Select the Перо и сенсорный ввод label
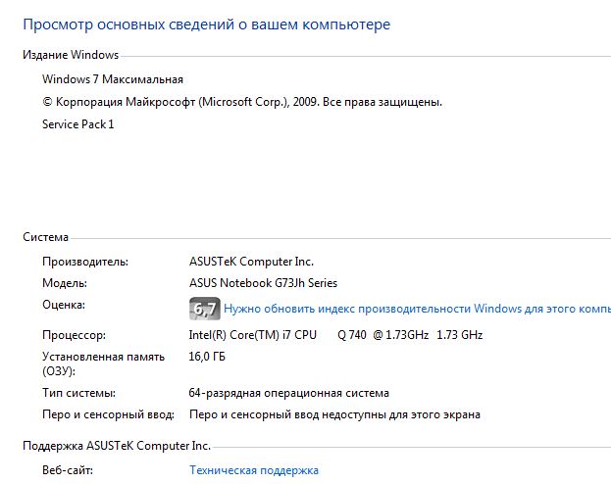The height and width of the screenshot is (484, 611). click(x=108, y=414)
